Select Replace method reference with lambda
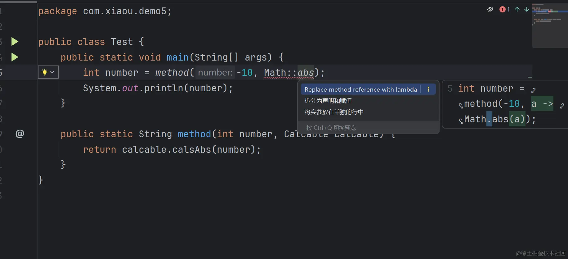 click(x=361, y=89)
